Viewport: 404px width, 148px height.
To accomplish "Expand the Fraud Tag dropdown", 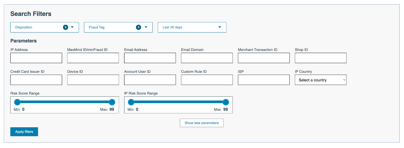I will 118,27.
